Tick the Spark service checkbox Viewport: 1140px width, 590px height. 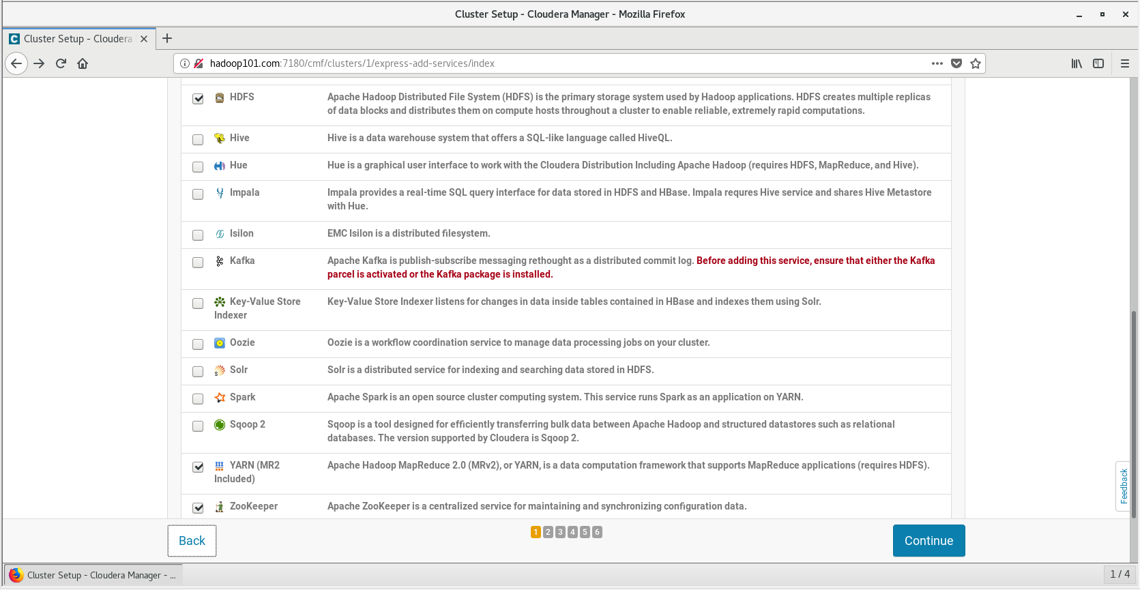pos(198,398)
